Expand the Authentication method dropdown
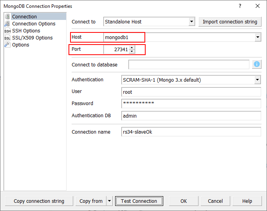This screenshot has width=267, height=211. 258,80
